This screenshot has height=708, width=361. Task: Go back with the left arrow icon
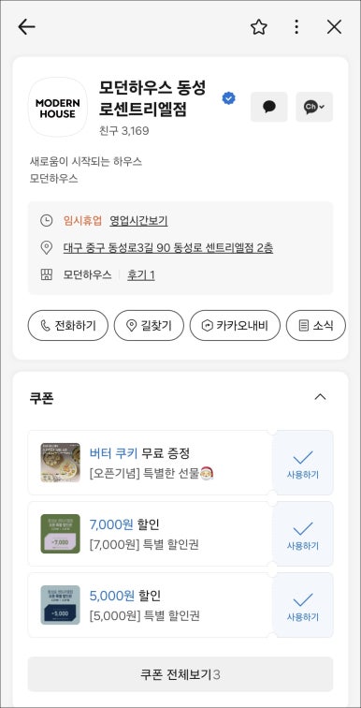(26, 27)
